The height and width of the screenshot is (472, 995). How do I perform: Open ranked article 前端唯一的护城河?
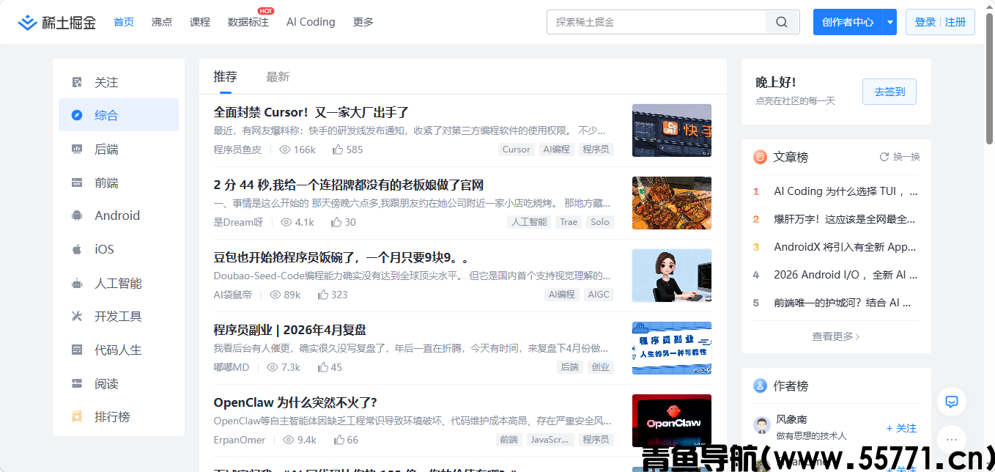pos(843,303)
